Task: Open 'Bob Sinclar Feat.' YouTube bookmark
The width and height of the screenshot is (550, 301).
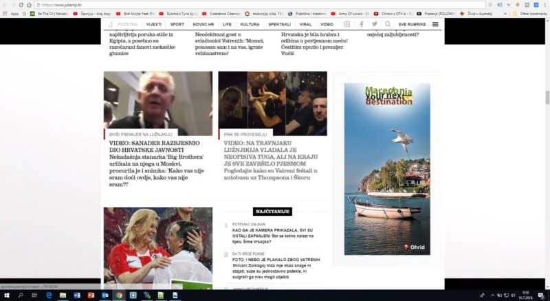Action: 135,14
